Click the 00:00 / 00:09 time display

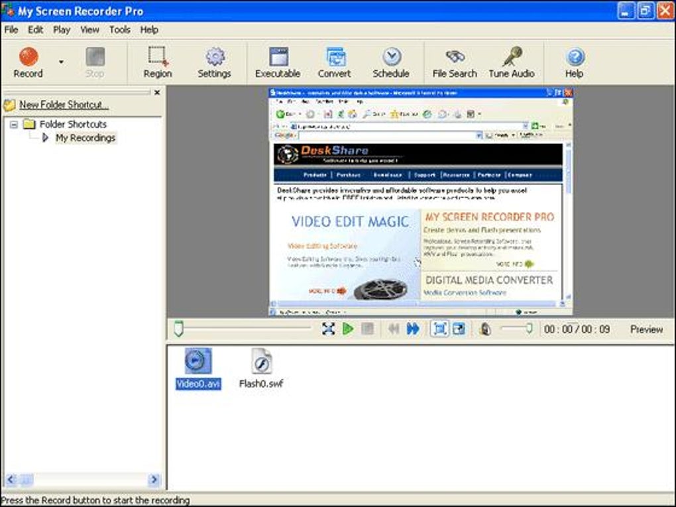point(577,329)
